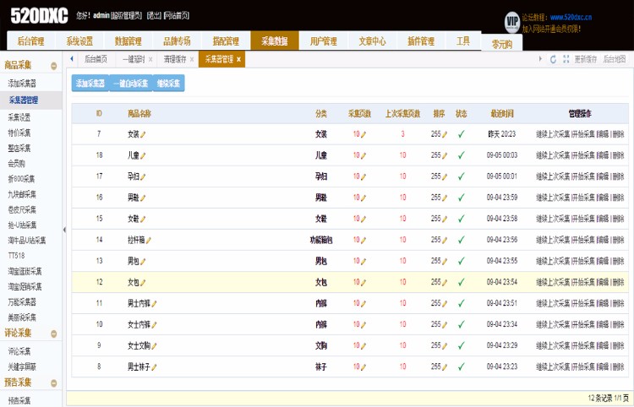Click pencil icon beside 女士文胸 name
This screenshot has height=407, width=634.
154,346
